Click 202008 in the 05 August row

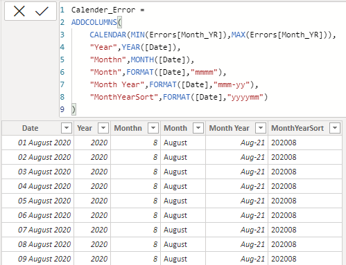pos(305,201)
